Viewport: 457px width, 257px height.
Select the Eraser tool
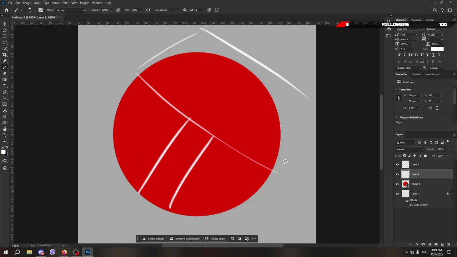(x=5, y=74)
